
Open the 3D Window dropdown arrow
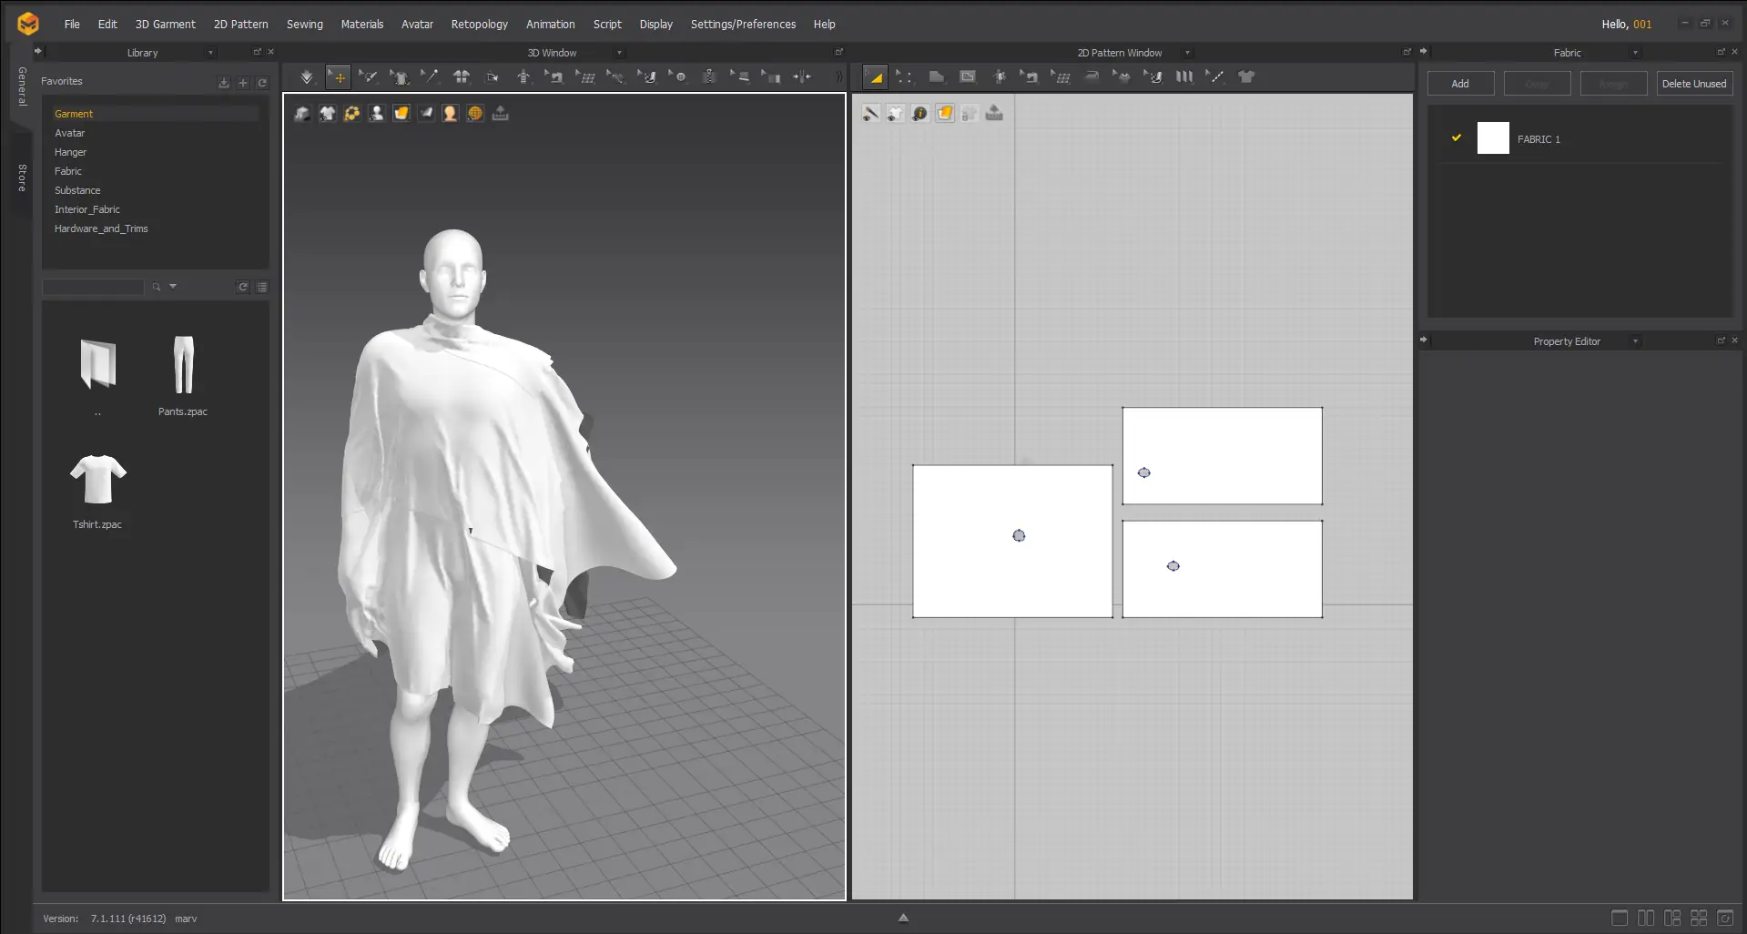(619, 53)
